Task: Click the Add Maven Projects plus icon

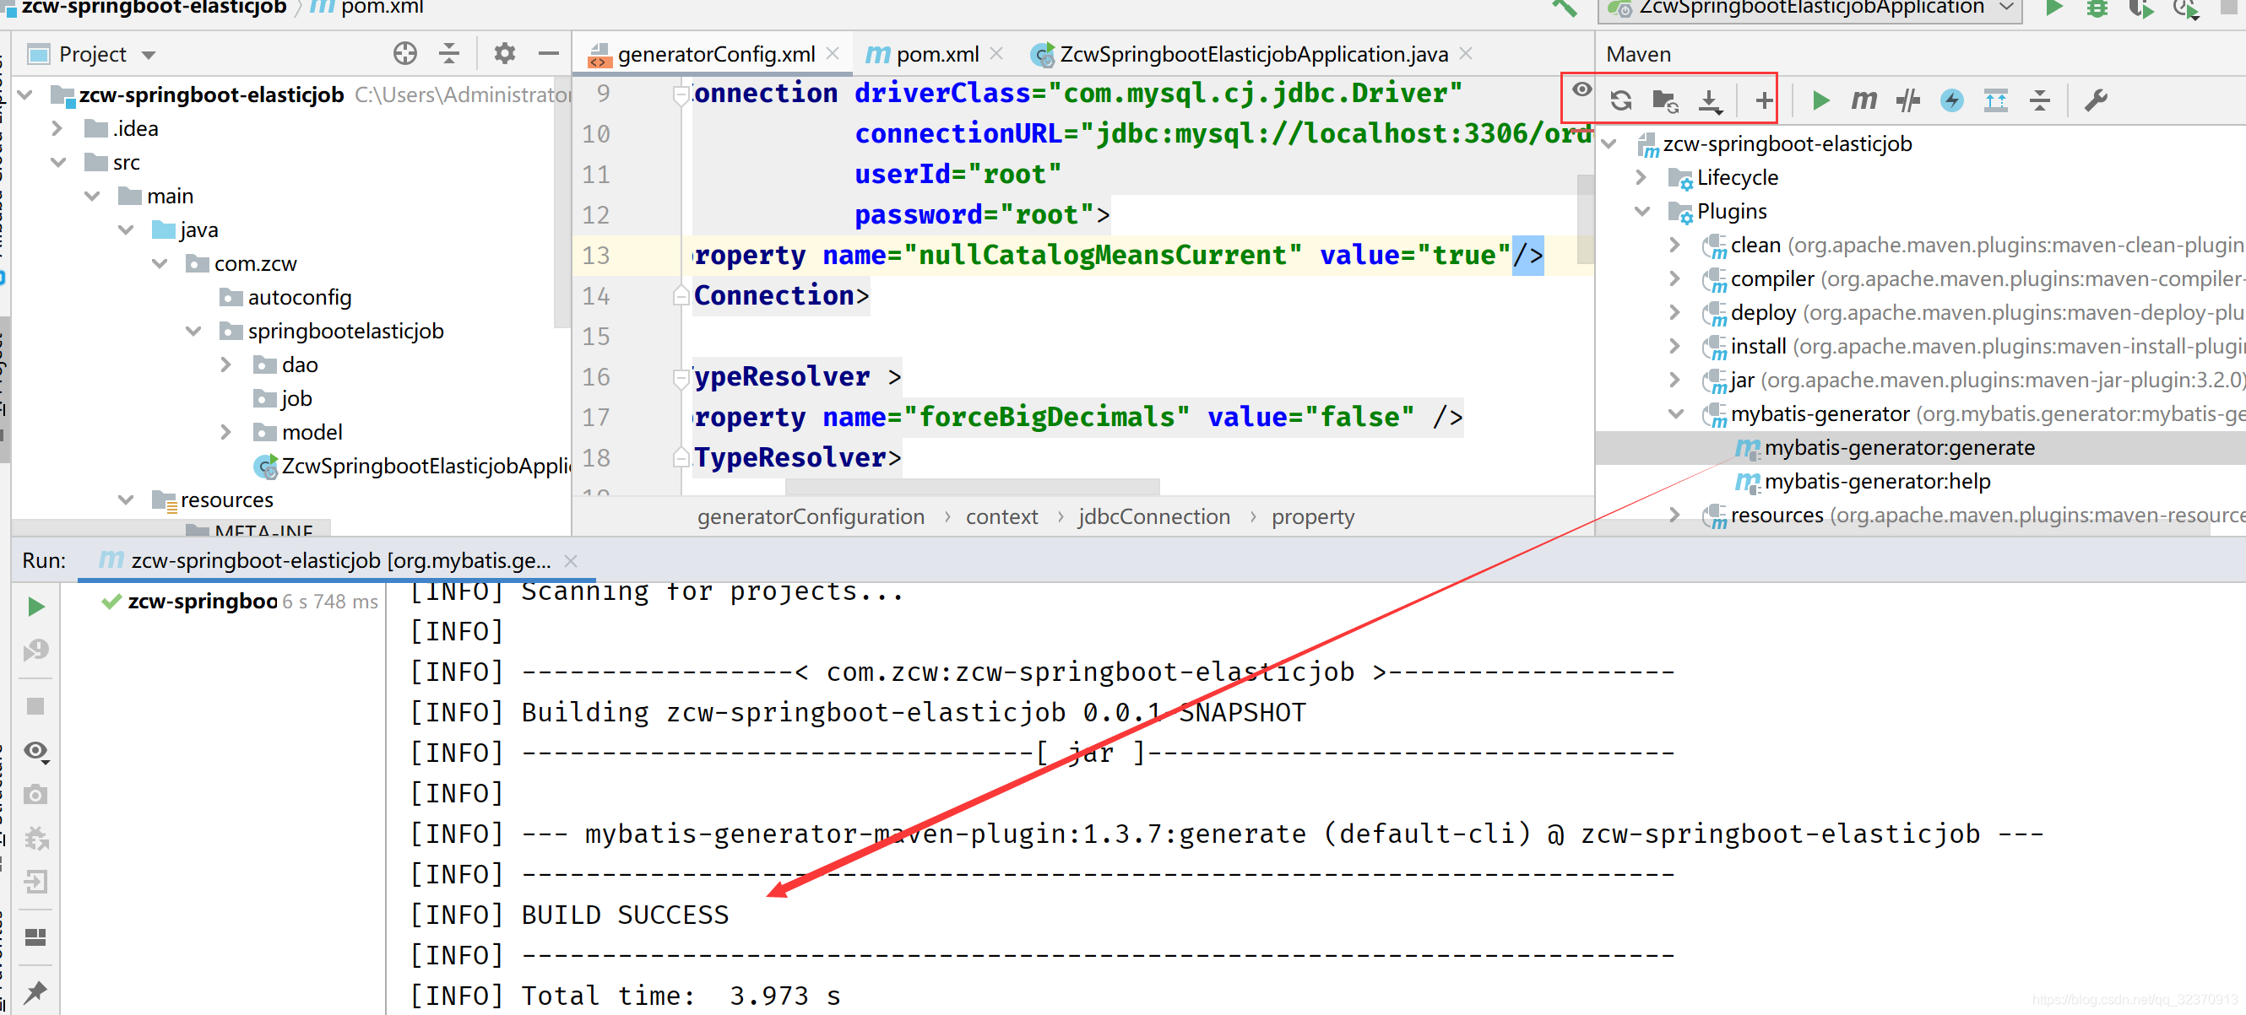Action: 1763,101
